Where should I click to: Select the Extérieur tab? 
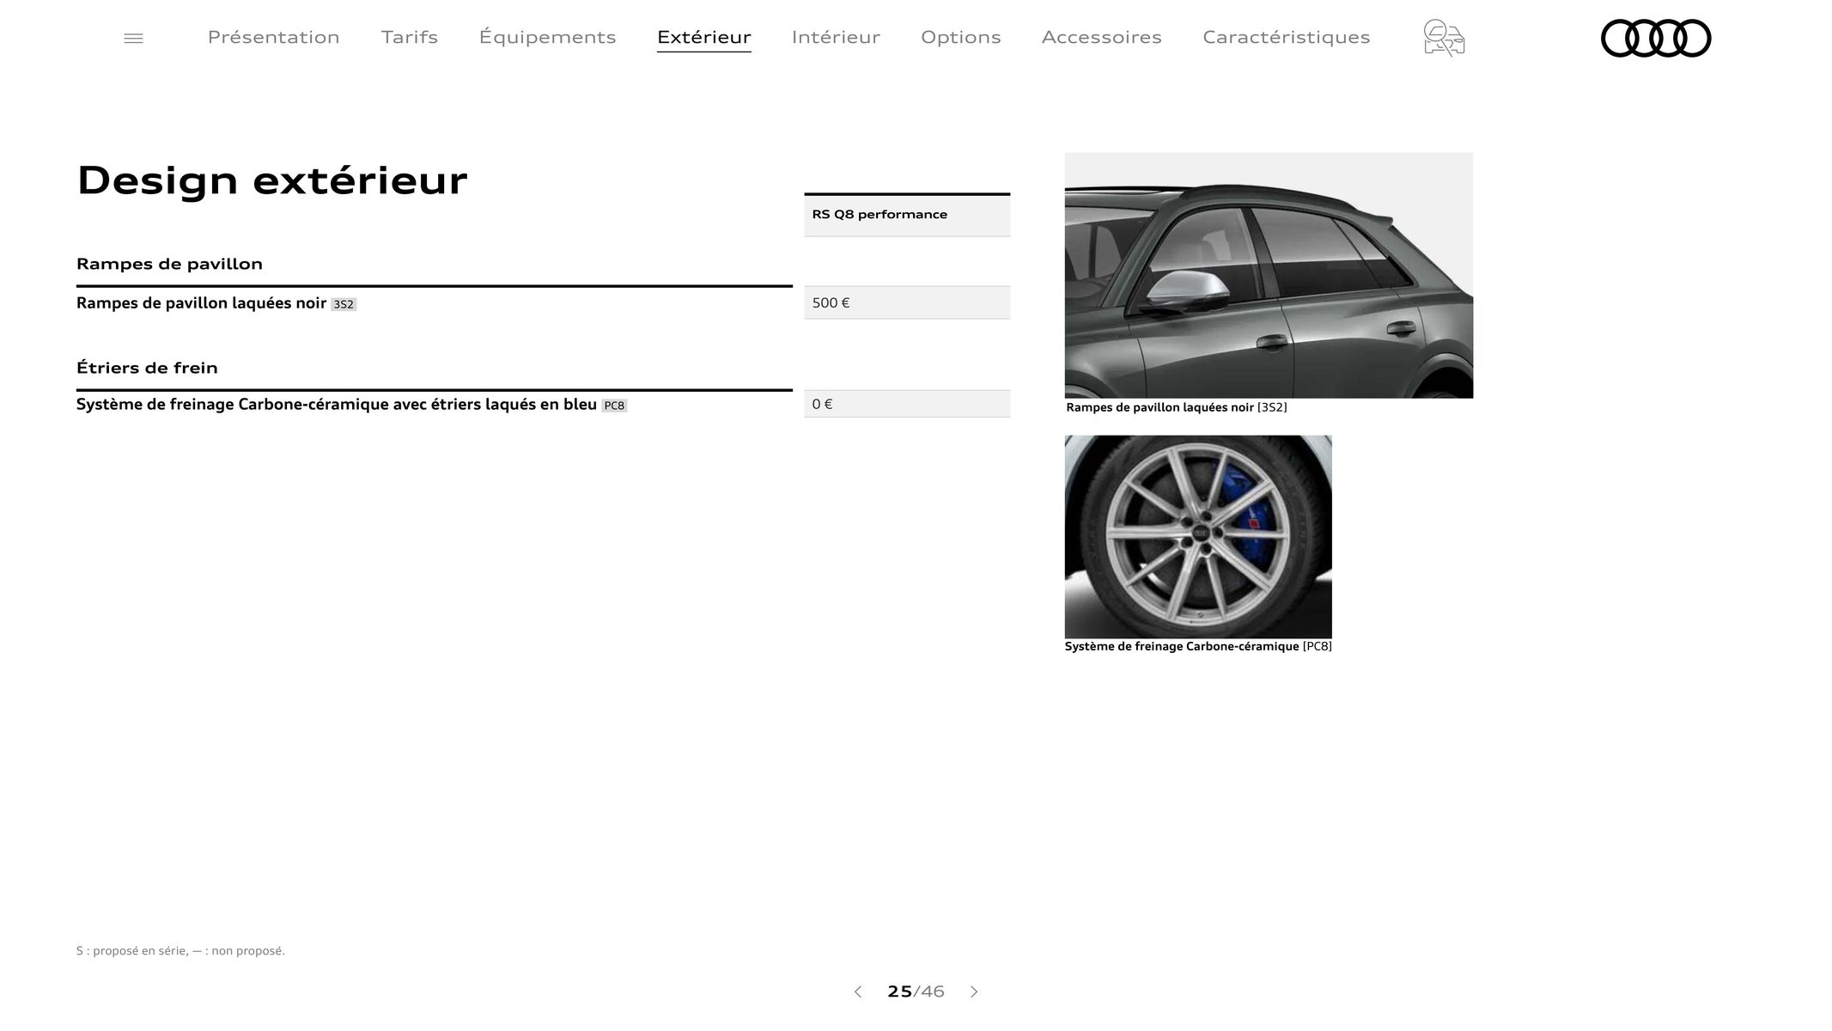704,38
